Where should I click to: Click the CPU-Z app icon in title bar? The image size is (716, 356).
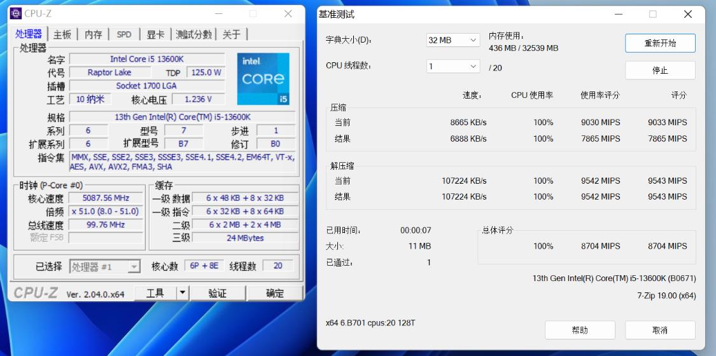click(16, 14)
